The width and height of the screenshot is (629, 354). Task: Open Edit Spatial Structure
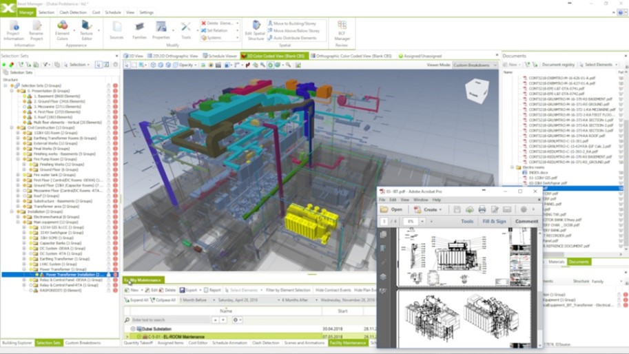[x=256, y=30]
